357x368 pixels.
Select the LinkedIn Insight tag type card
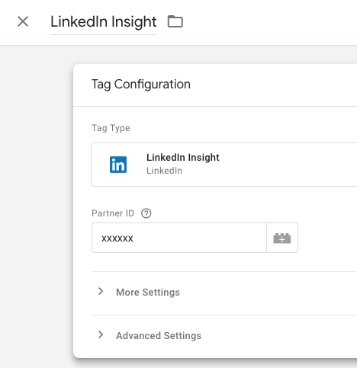click(224, 165)
